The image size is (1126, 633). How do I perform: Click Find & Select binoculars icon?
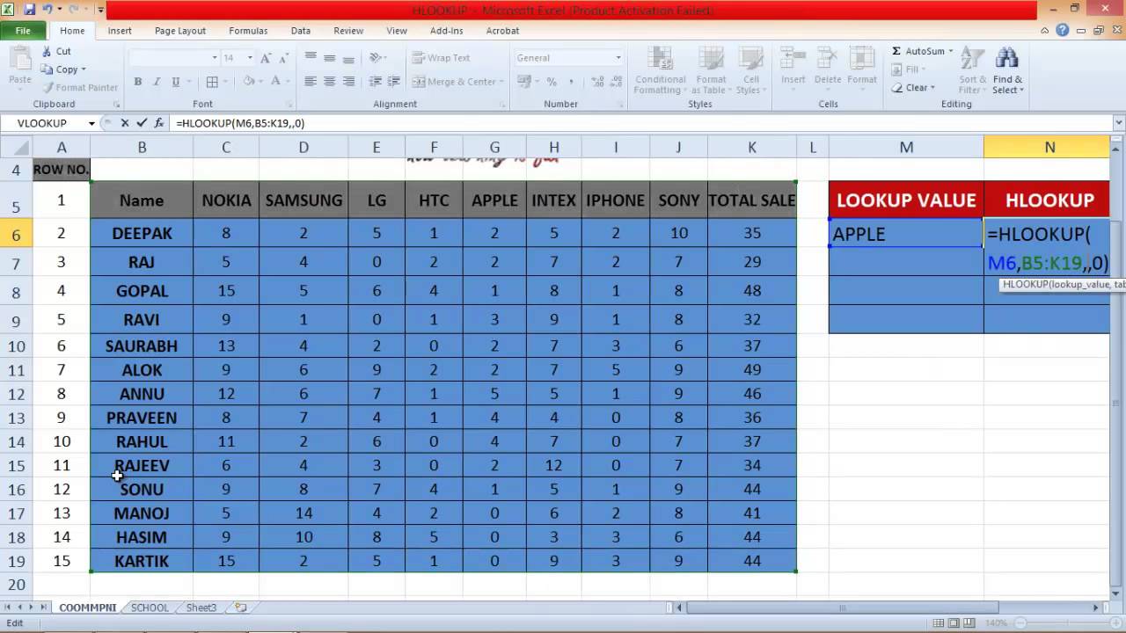click(1007, 59)
